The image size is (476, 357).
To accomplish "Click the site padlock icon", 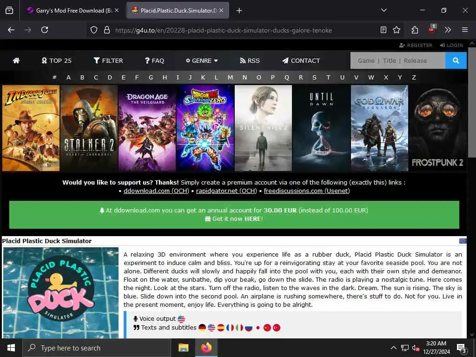I will [106, 30].
